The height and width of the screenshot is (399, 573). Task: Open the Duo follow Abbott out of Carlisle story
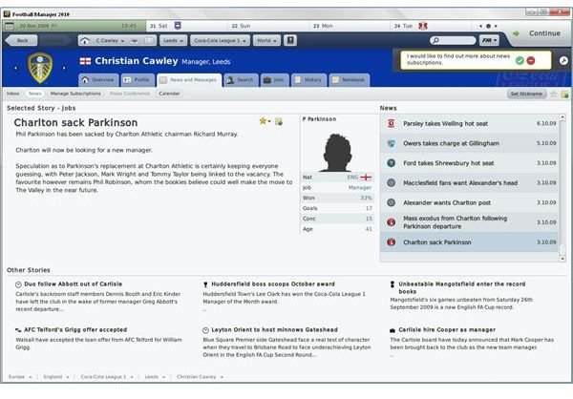tap(74, 283)
